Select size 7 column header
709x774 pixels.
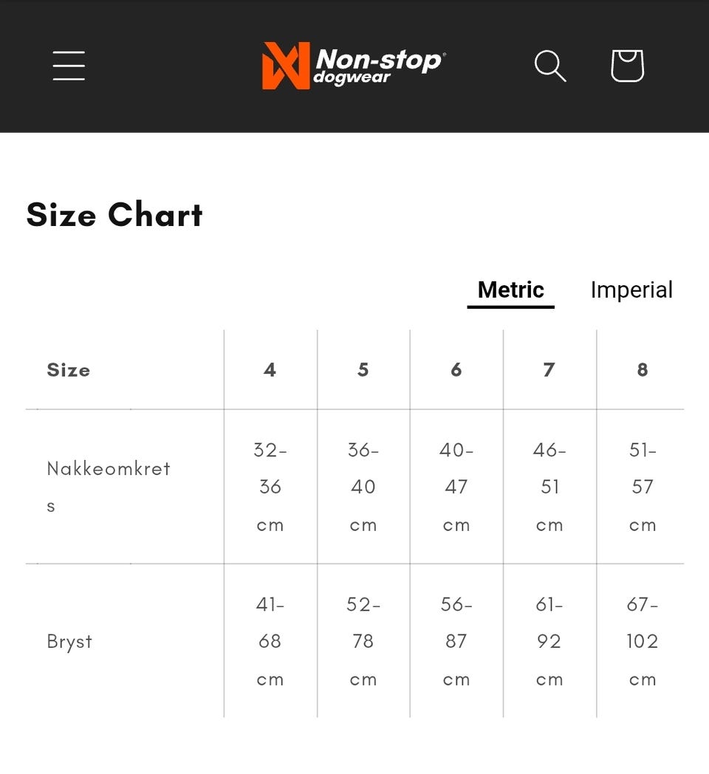pos(549,370)
